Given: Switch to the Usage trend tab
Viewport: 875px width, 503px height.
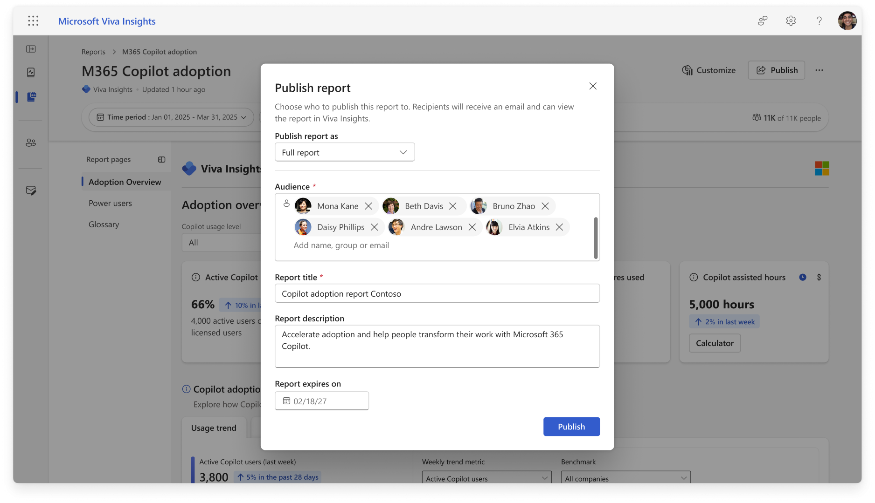Looking at the screenshot, I should 214,428.
